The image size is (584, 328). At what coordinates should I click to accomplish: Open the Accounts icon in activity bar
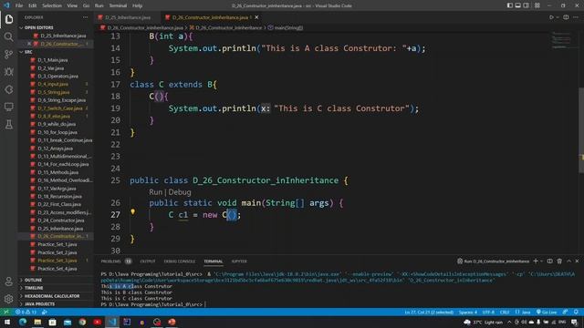coord(9,282)
